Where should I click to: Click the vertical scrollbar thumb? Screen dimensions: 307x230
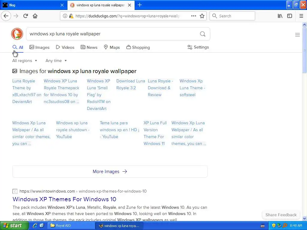(x=304, y=50)
